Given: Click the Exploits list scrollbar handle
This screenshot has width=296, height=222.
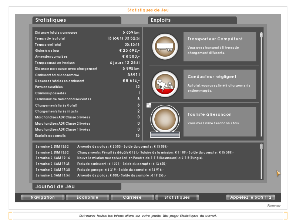Looking at the screenshot, I should tap(261, 35).
